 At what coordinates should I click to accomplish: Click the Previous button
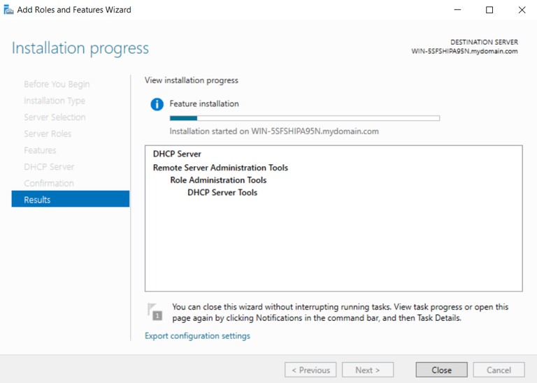click(310, 370)
